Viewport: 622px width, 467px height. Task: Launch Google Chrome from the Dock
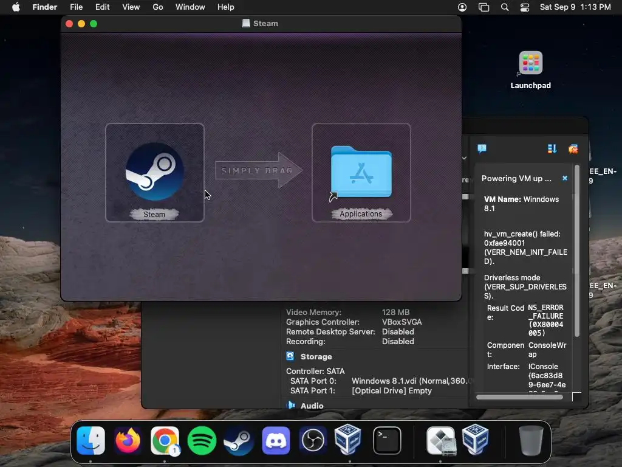[165, 440]
